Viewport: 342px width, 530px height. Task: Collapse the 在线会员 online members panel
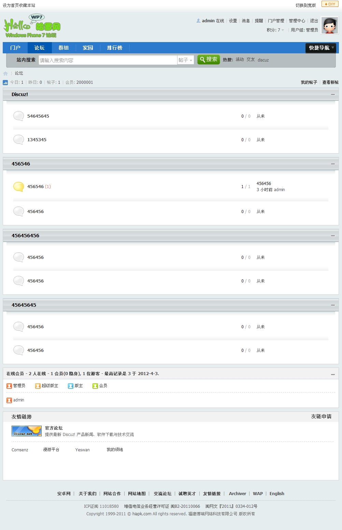333,374
